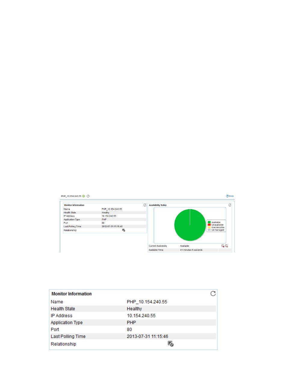Screen dimensions: 287x390
Task: Open the Help link
Action: click(230, 196)
